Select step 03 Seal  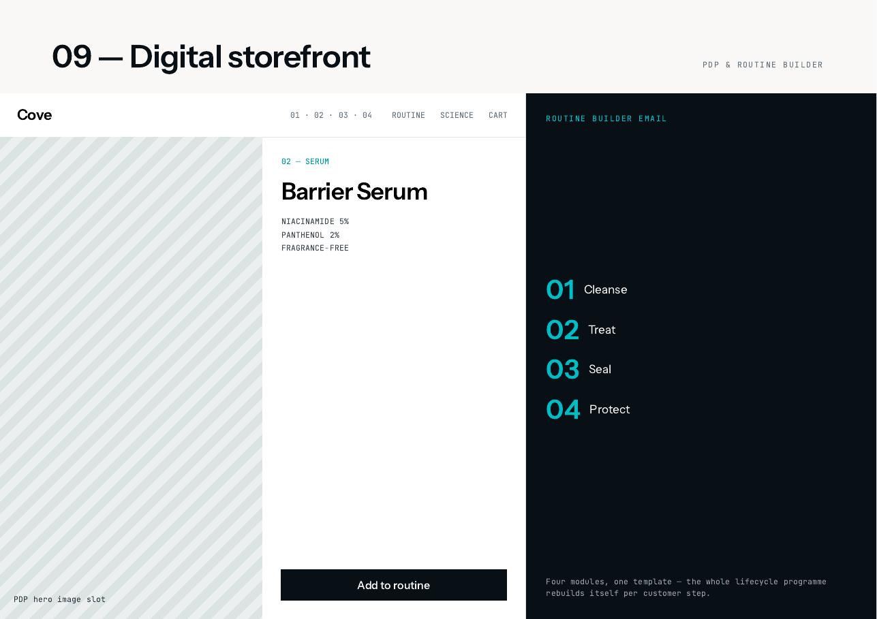click(x=579, y=369)
